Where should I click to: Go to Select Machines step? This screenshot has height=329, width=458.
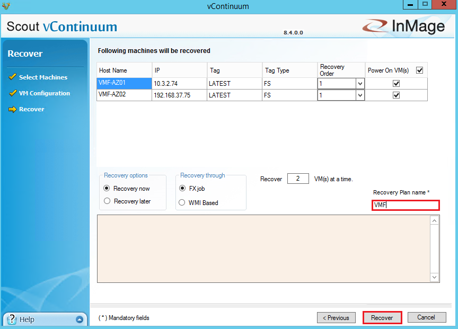pos(43,77)
